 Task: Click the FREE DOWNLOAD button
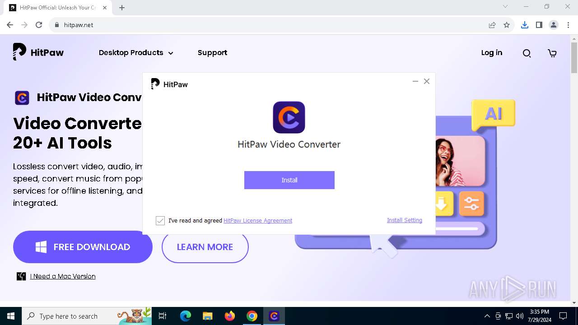click(x=83, y=247)
